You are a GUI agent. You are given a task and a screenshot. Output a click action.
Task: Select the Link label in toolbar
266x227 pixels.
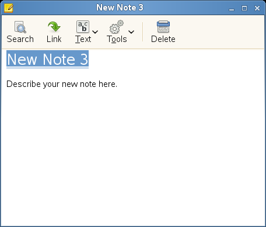(x=54, y=39)
